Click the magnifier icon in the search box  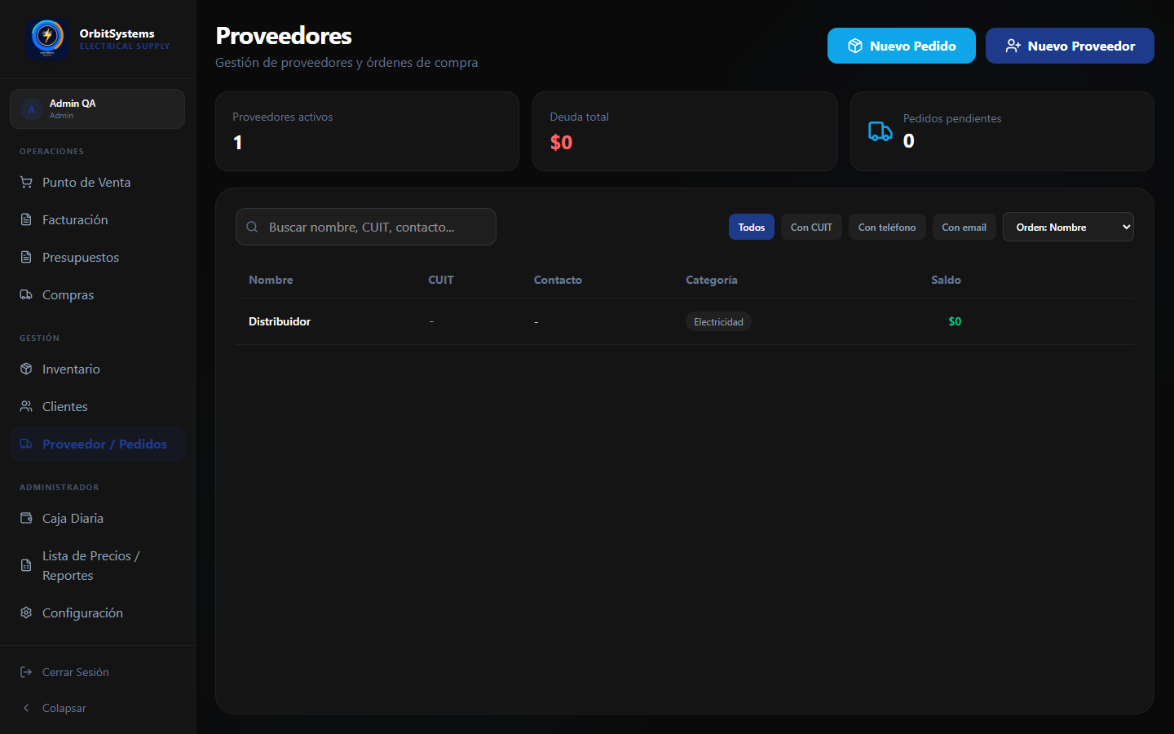click(253, 227)
